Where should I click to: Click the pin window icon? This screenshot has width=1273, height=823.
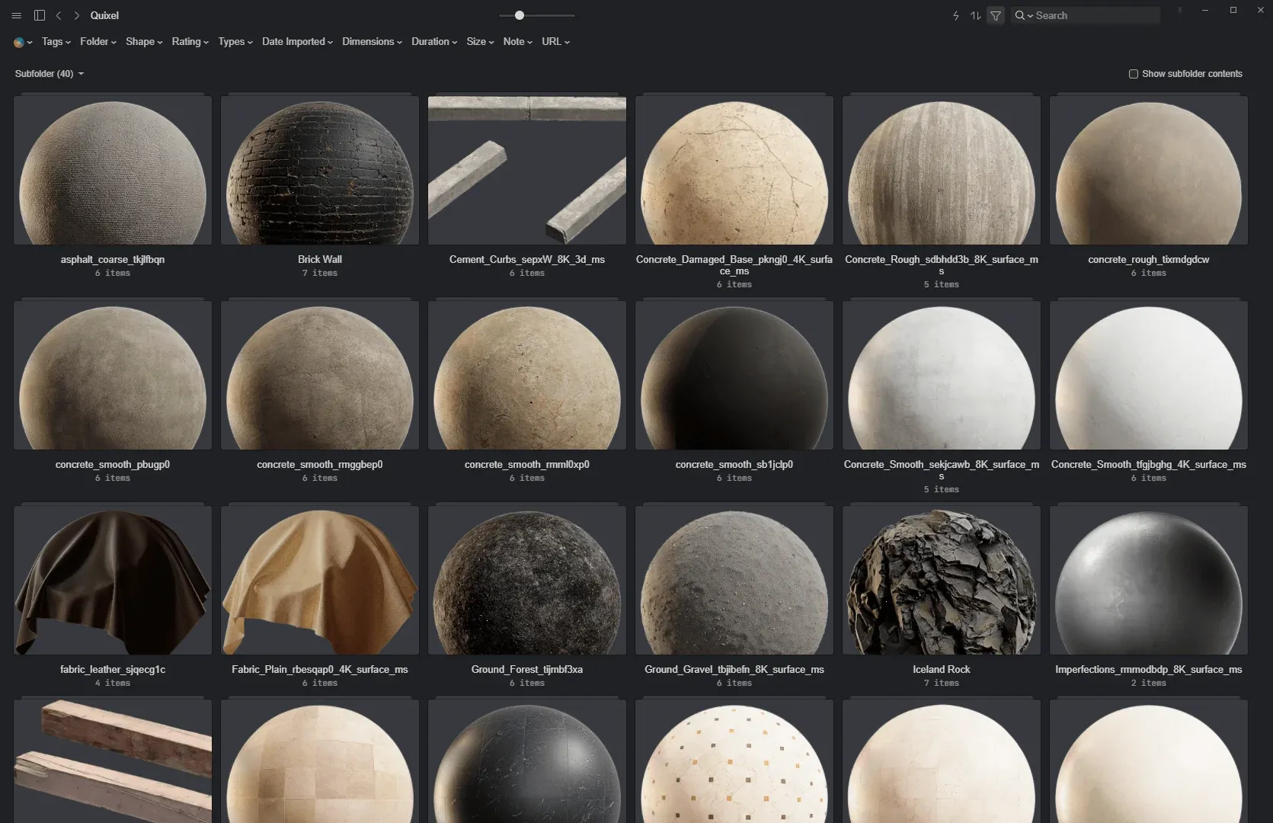[x=1179, y=11]
